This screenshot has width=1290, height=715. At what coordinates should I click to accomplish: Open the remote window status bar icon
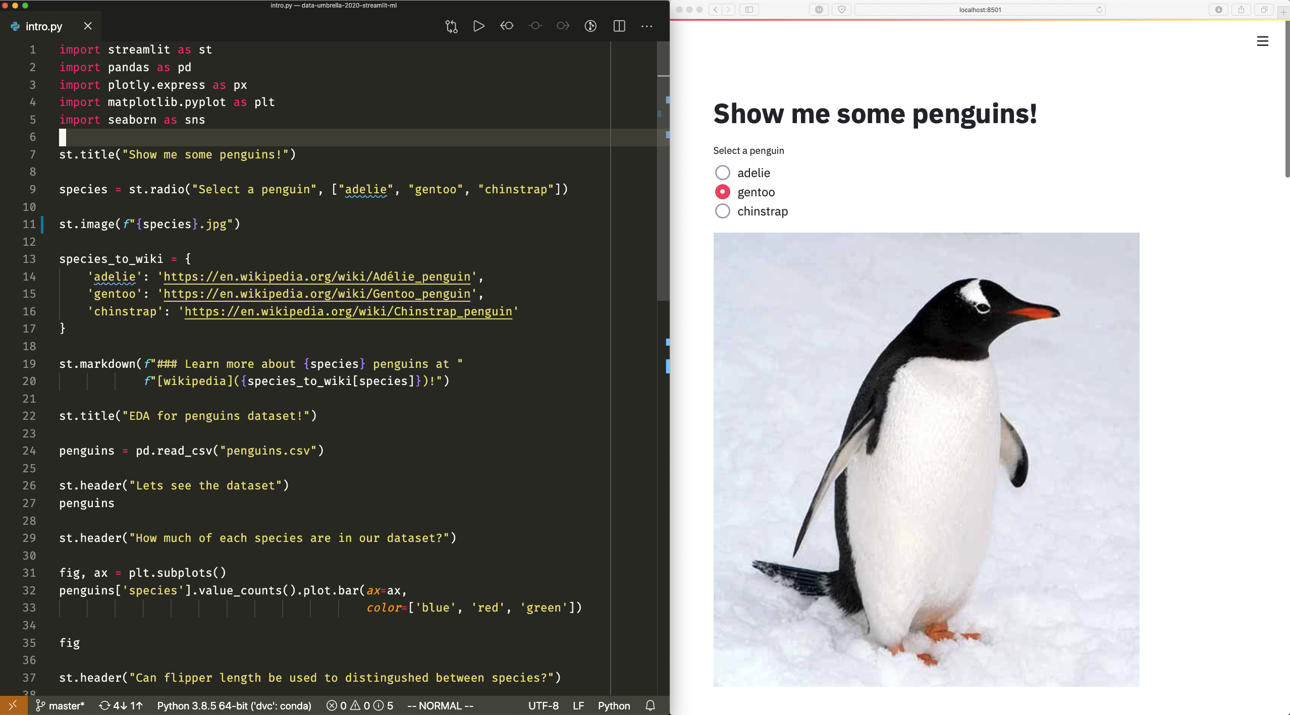(13, 705)
